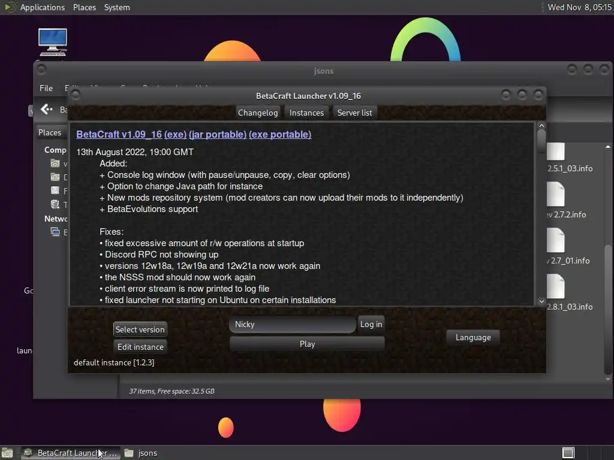This screenshot has height=460, width=614.
Task: Switch to the Changelog tab
Action: click(258, 113)
